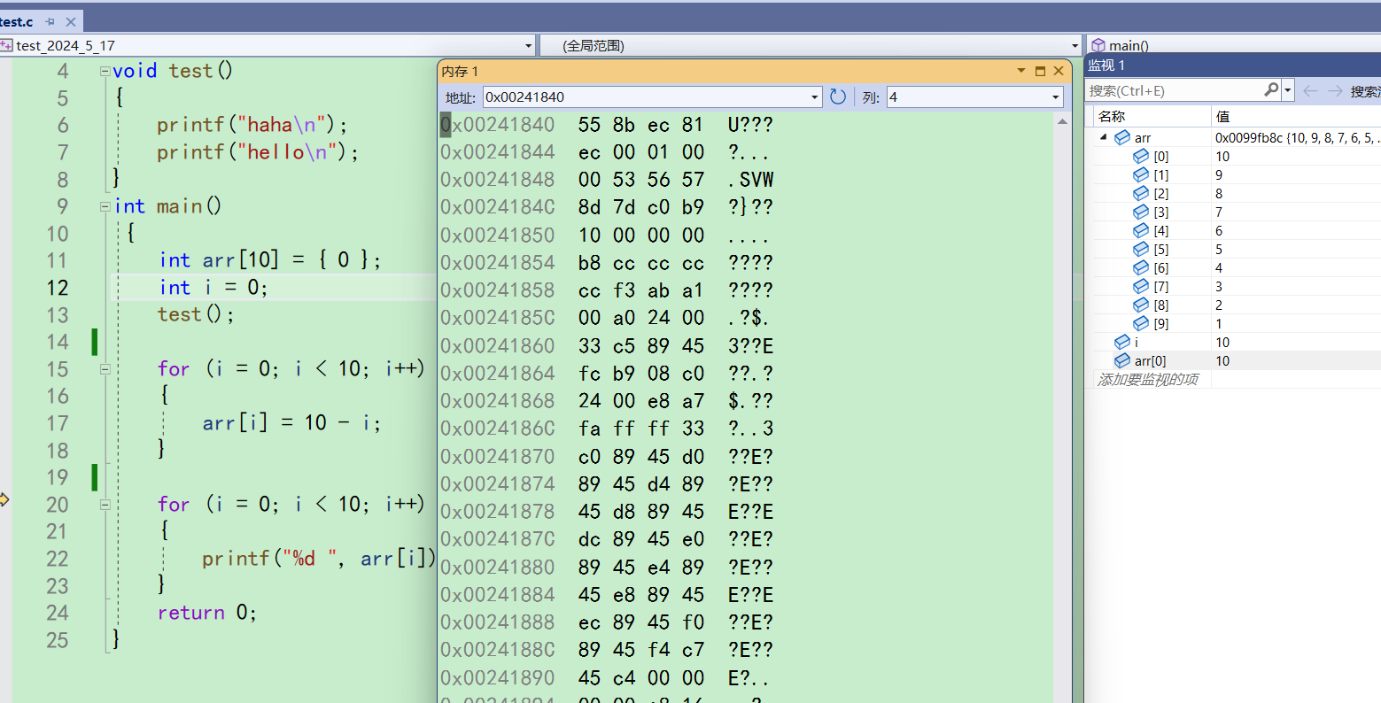Collapse the int main() function block
Image resolution: width=1381 pixels, height=703 pixels.
(105, 206)
